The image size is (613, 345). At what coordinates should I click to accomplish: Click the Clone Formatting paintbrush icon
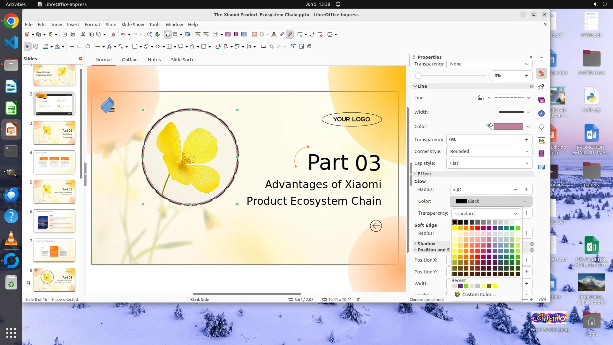click(113, 34)
